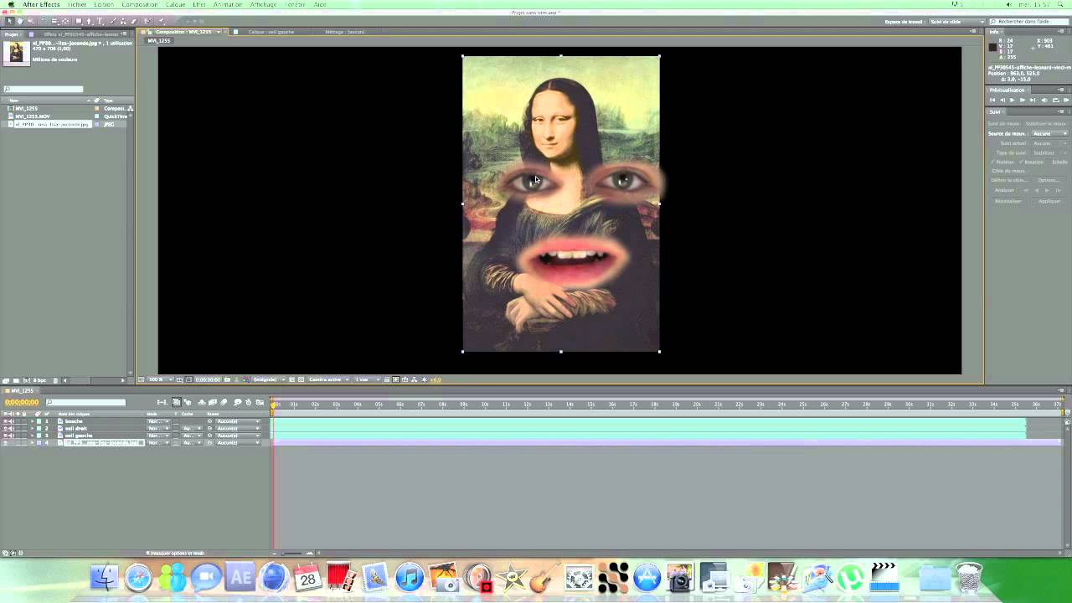The width and height of the screenshot is (1072, 603).
Task: Open Parent dropdown for oeil gauche layer
Action: point(238,435)
